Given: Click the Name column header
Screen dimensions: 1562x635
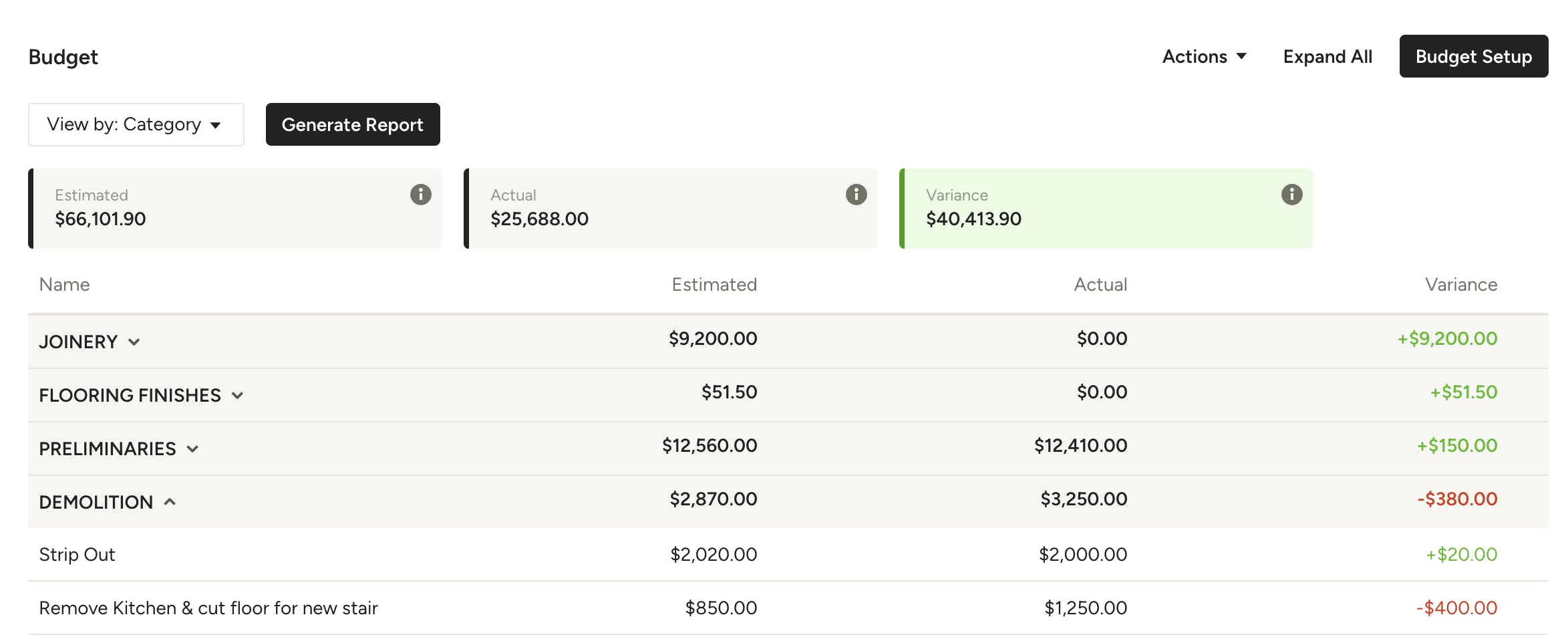Looking at the screenshot, I should [64, 285].
